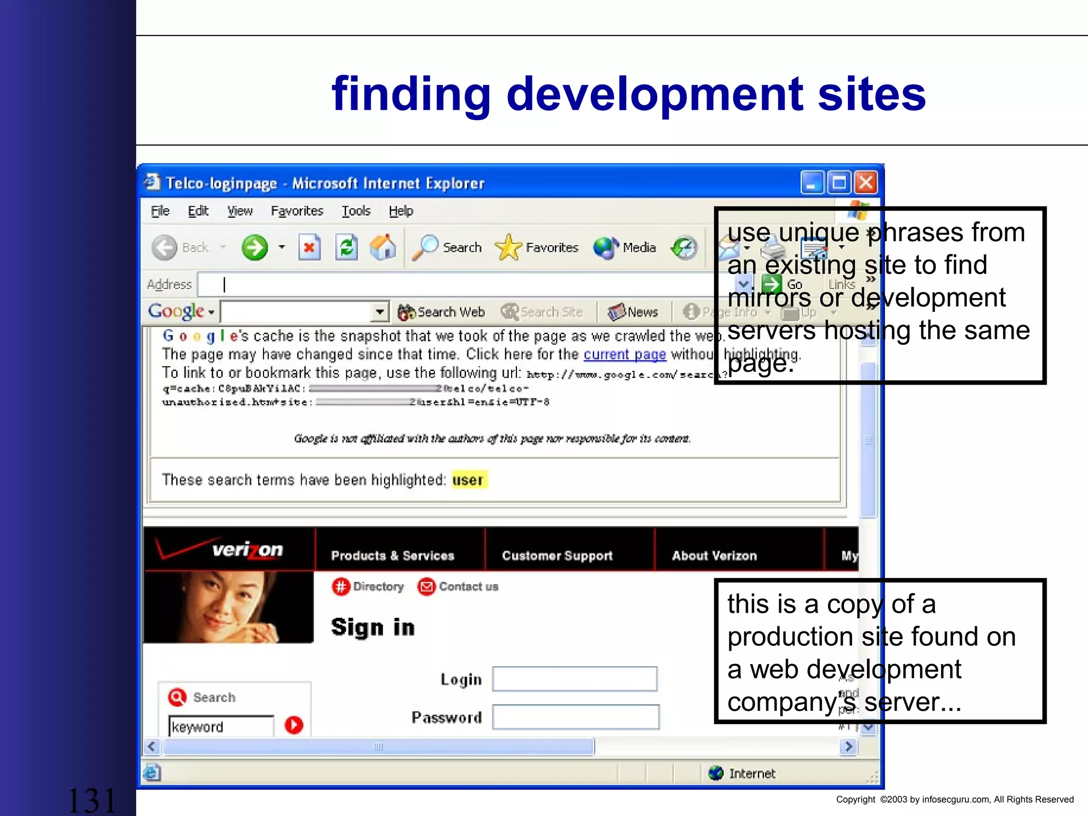
Task: Click the Google logo toolbar menu
Action: click(181, 311)
